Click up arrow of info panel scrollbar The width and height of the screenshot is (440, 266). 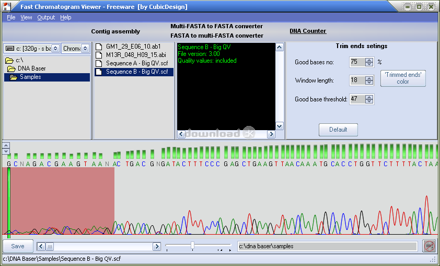click(x=280, y=47)
